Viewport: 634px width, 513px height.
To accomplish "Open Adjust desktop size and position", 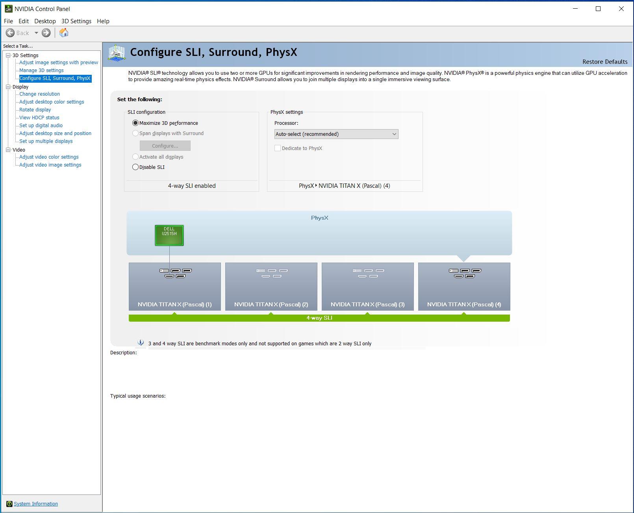I will (x=55, y=133).
